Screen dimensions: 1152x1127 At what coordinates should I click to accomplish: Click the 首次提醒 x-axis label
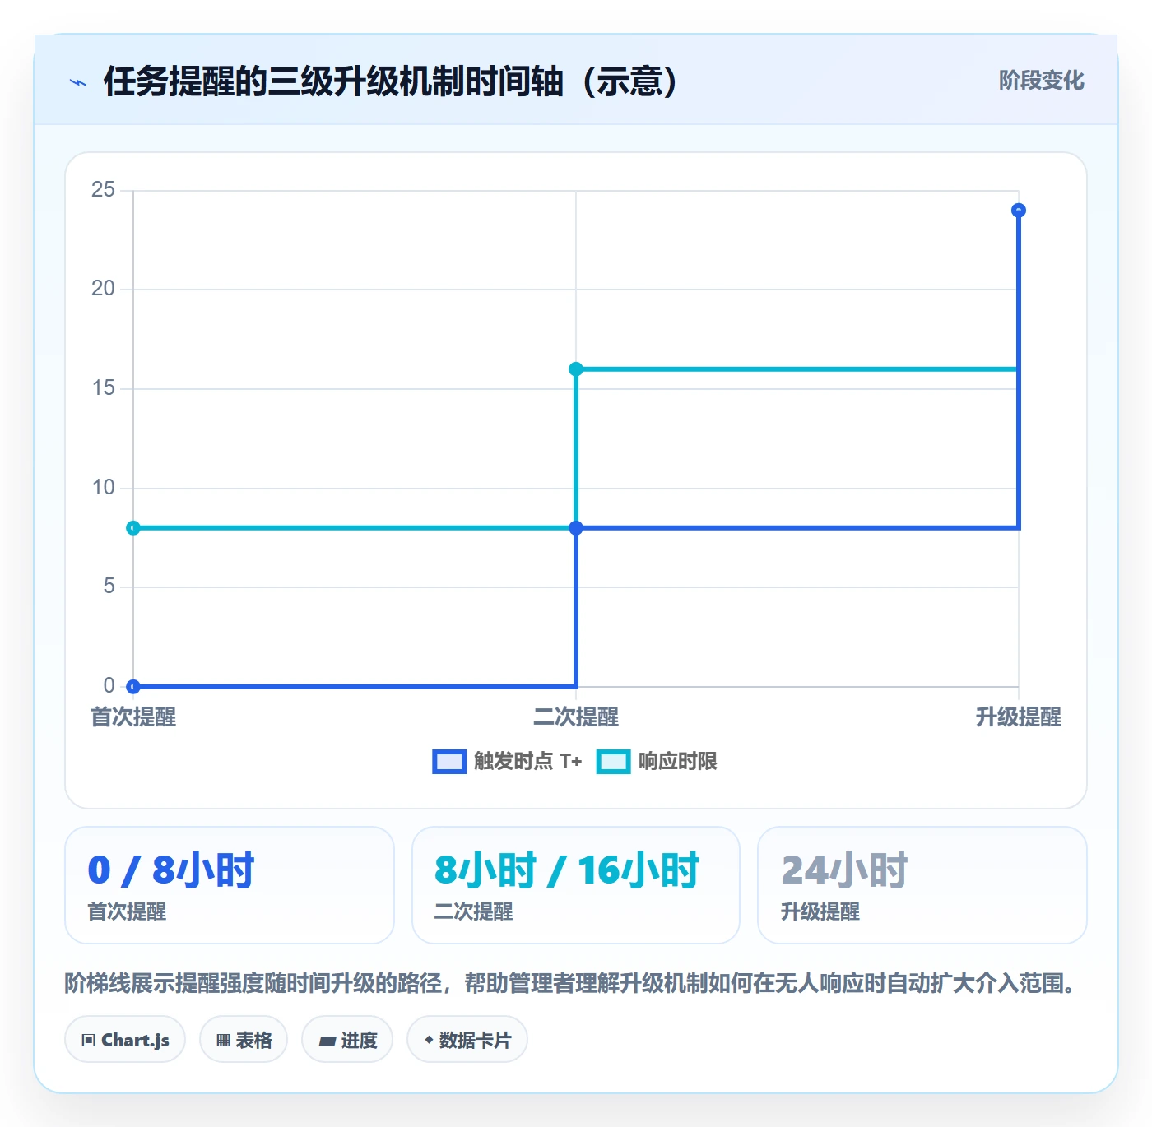tap(133, 717)
